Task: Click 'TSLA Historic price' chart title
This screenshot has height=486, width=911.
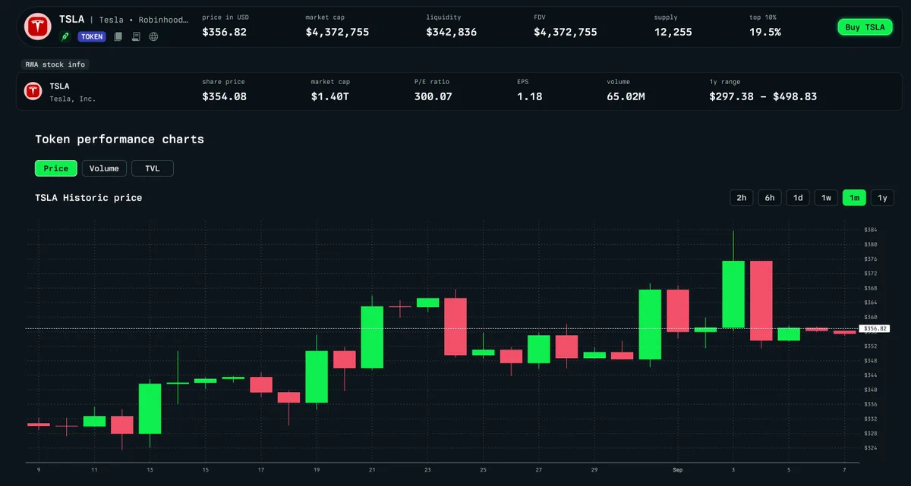Action: [89, 198]
